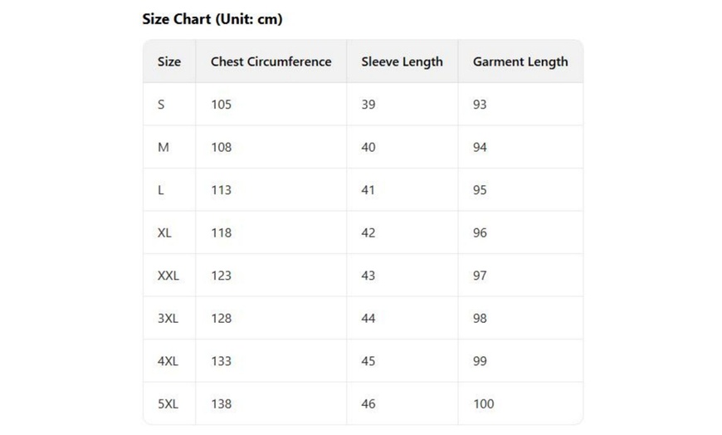Click sleeve length value 40
This screenshot has width=722, height=435.
click(368, 147)
